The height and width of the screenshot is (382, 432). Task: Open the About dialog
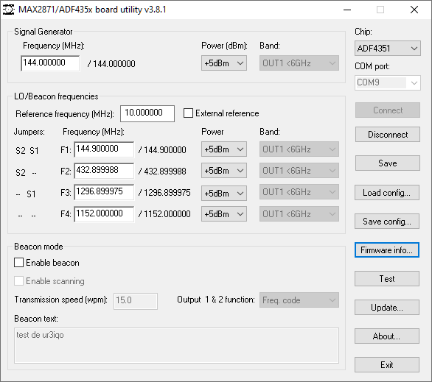pos(387,336)
